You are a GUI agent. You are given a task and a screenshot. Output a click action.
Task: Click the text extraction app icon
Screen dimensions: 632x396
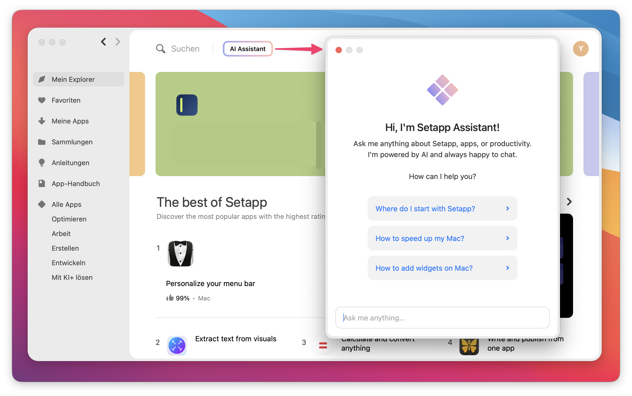[177, 345]
